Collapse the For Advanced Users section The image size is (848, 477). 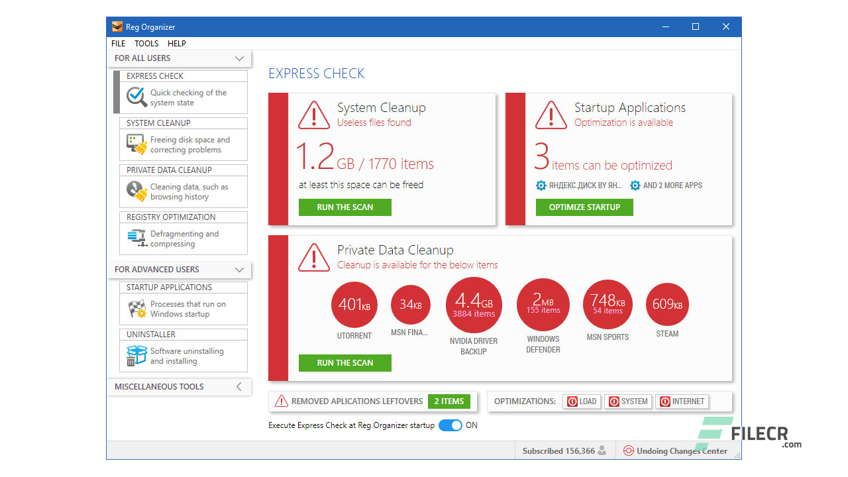click(240, 270)
